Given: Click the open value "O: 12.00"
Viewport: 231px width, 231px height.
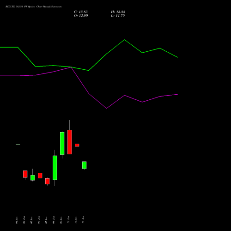Looking at the screenshot, I should point(81,16).
